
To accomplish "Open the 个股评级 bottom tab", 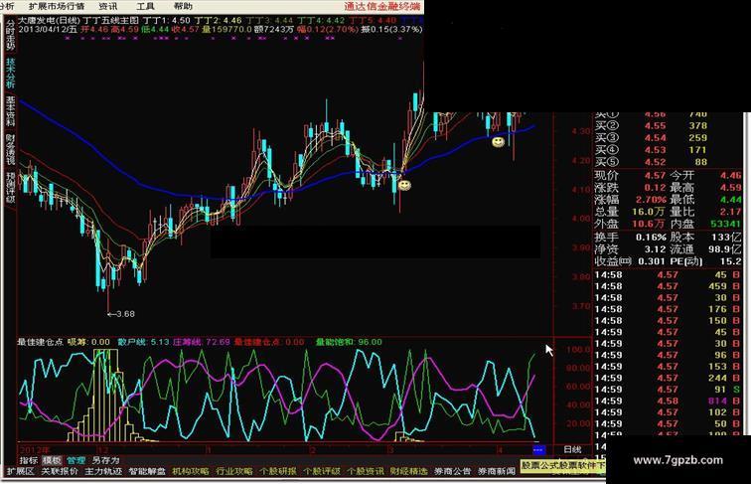I will coord(322,471).
